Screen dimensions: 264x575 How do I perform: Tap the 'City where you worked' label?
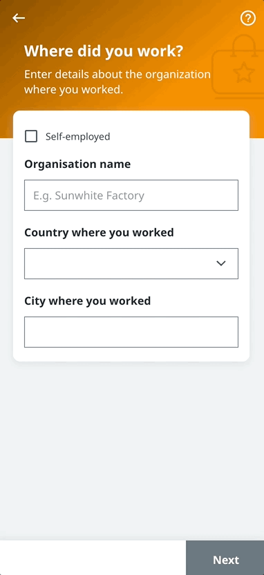coord(87,301)
